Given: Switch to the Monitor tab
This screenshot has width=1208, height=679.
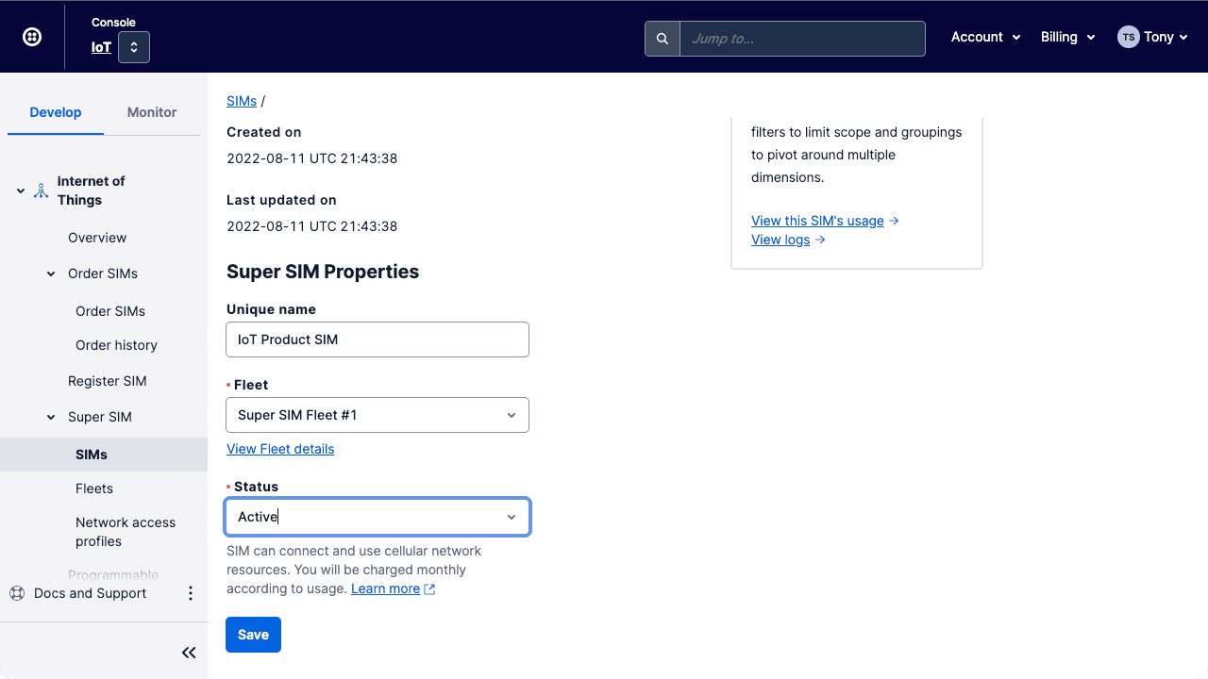Looking at the screenshot, I should point(152,112).
